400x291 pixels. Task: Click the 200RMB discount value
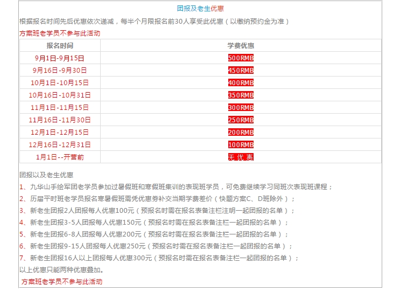click(241, 133)
